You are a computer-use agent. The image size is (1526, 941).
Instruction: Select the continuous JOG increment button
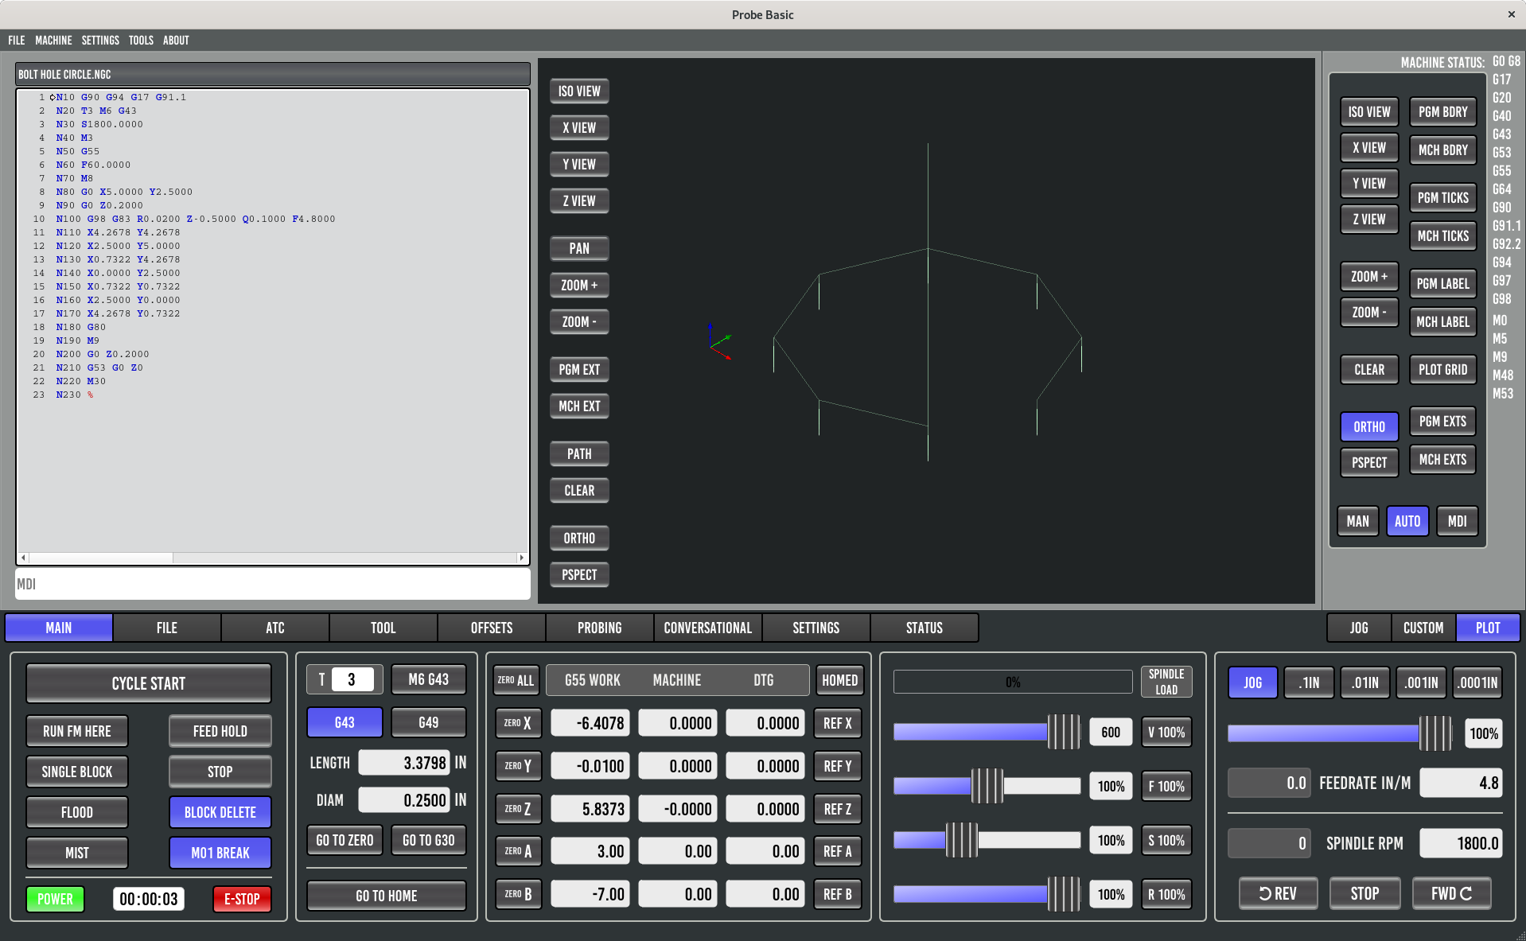(x=1253, y=682)
